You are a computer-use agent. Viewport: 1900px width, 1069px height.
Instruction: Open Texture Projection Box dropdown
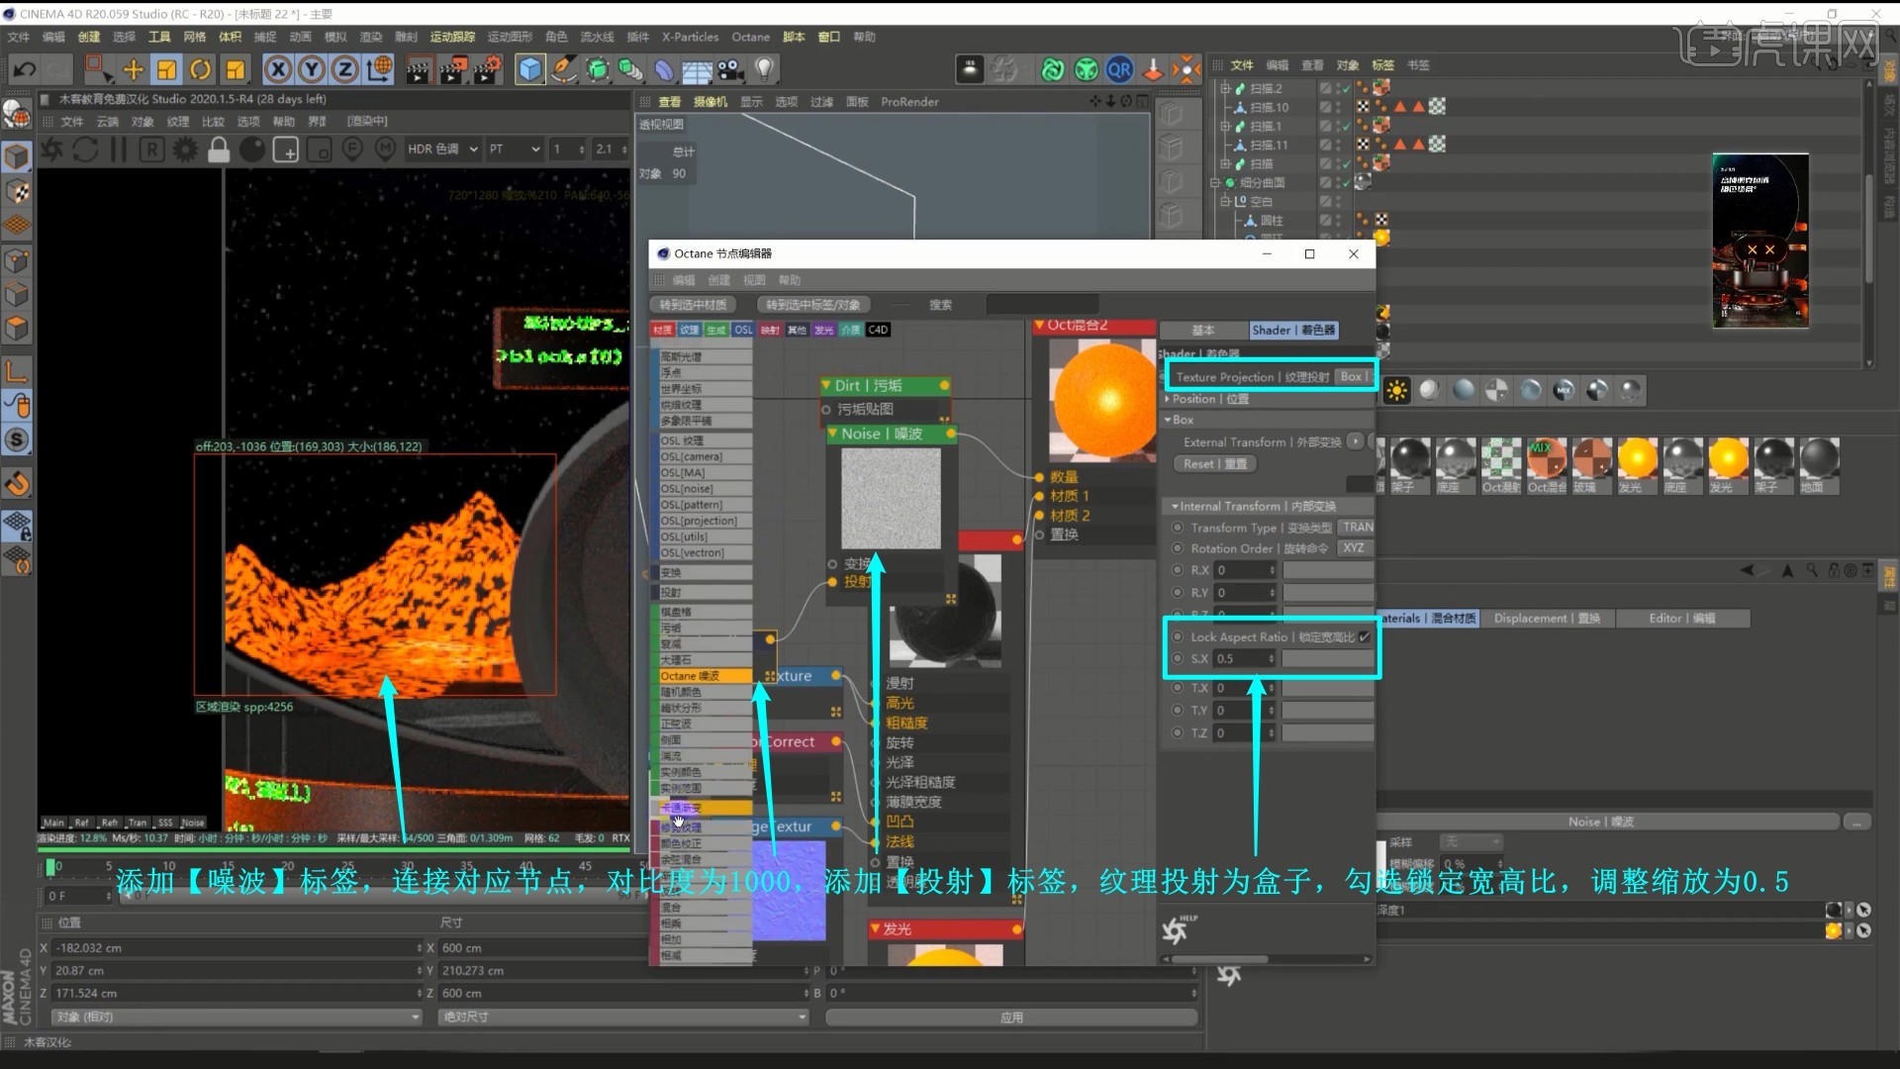click(x=1353, y=377)
